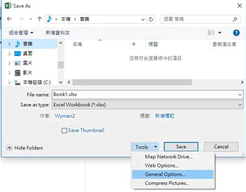
Task: Select 本機 in the address path
Action: click(66, 19)
